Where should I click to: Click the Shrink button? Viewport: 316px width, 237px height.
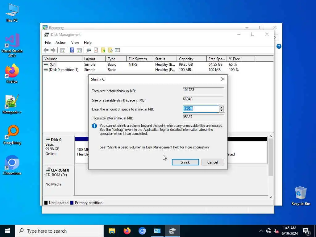point(185,162)
